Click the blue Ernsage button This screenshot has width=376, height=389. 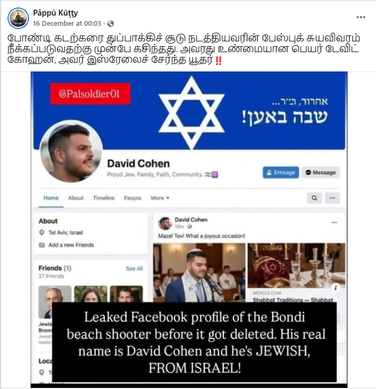click(x=281, y=172)
